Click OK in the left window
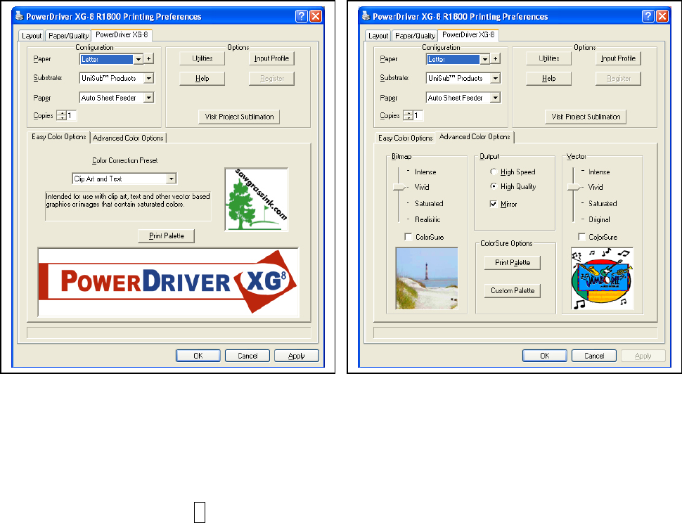The image size is (682, 523). point(198,356)
